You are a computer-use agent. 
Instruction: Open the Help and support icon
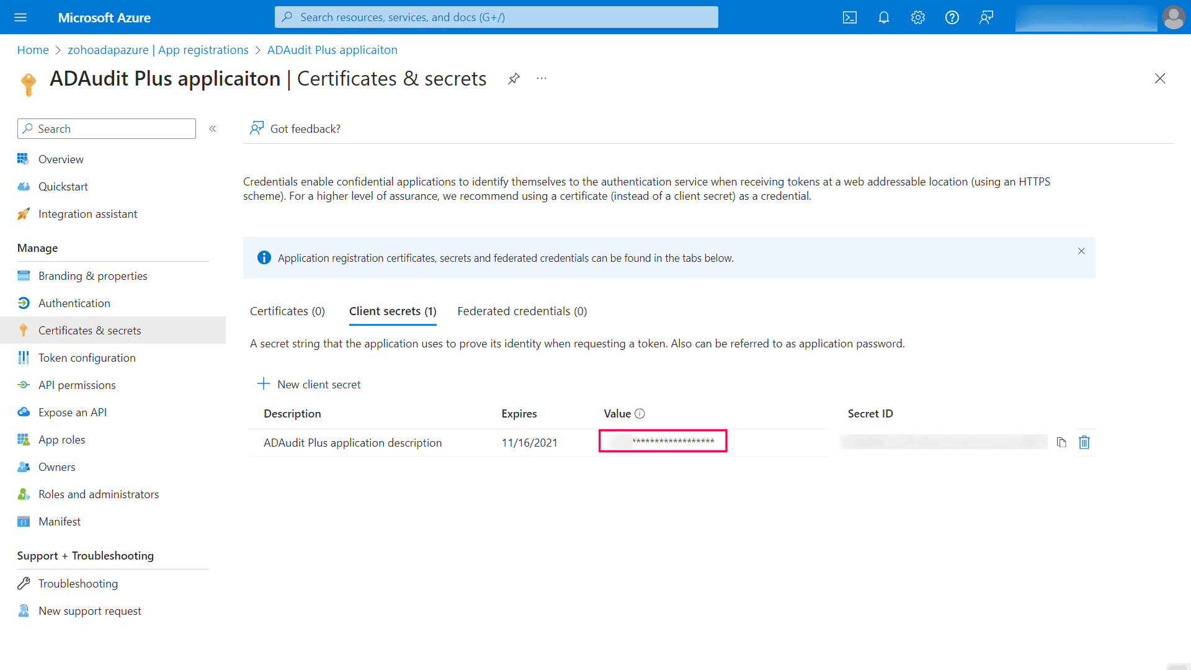click(951, 17)
